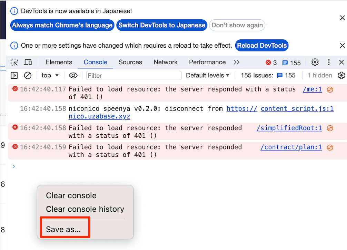Activate the inspect element picker icon
Image resolution: width=347 pixels, height=250 pixels.
(14, 62)
